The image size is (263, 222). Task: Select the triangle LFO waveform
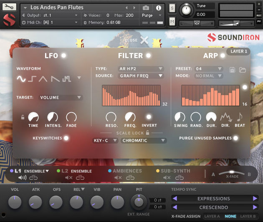point(43,78)
